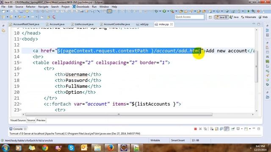Switch to add.jsp editor tab
This screenshot has height=152, width=271.
[x=142, y=24]
